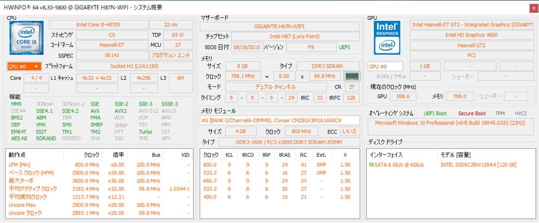Image resolution: width=539 pixels, height=223 pixels.
Task: Click the AES-NI feature label
Action: point(19,138)
